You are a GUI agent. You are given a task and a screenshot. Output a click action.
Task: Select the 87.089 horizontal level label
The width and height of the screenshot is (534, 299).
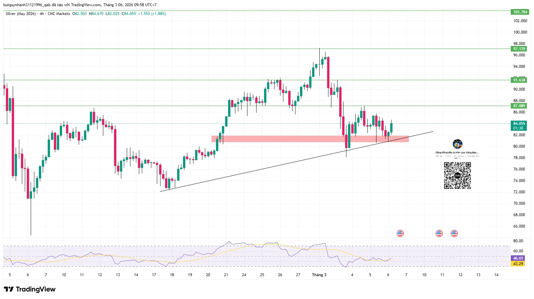[519, 106]
